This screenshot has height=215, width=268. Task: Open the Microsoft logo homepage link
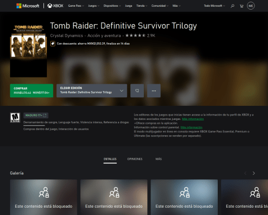coord(28,6)
